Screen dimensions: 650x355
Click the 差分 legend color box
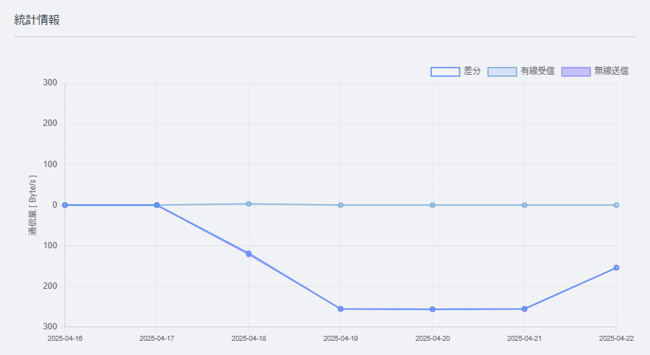coord(445,72)
